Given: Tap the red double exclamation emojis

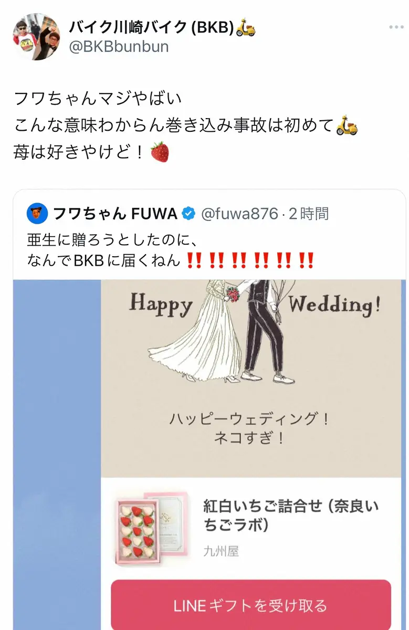Looking at the screenshot, I should [250, 260].
